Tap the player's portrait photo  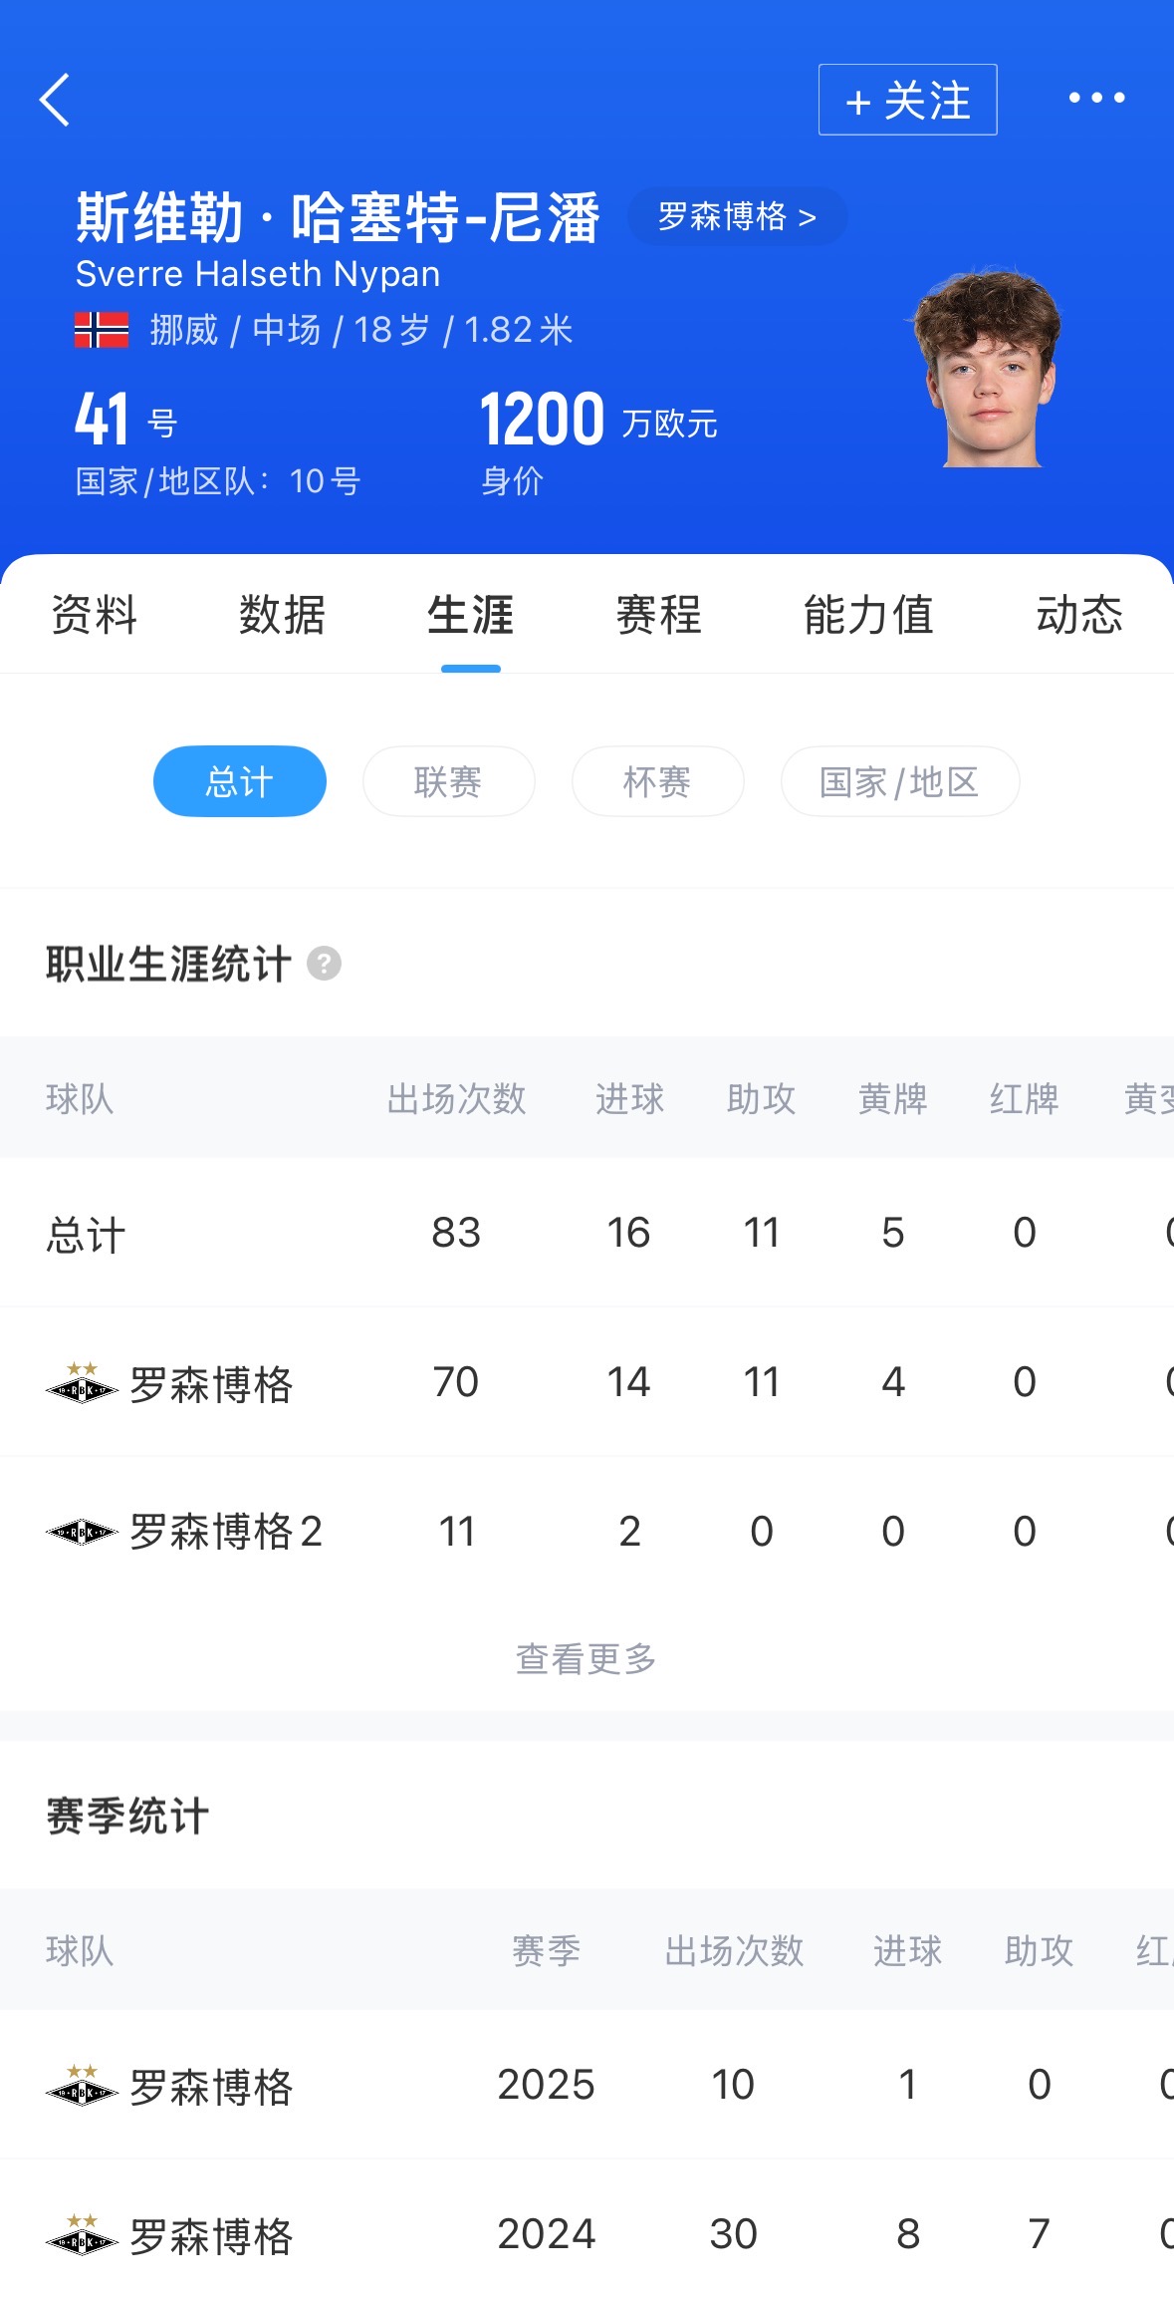(x=988, y=367)
